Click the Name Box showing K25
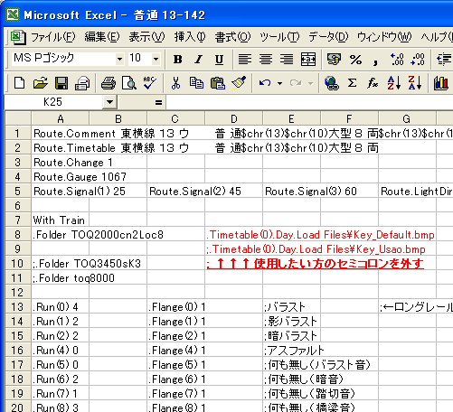This screenshot has width=453, height=412. pos(53,102)
